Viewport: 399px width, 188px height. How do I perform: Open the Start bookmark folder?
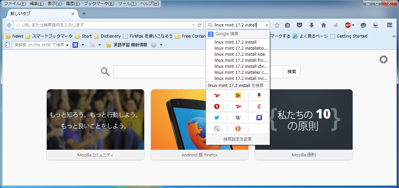click(83, 36)
